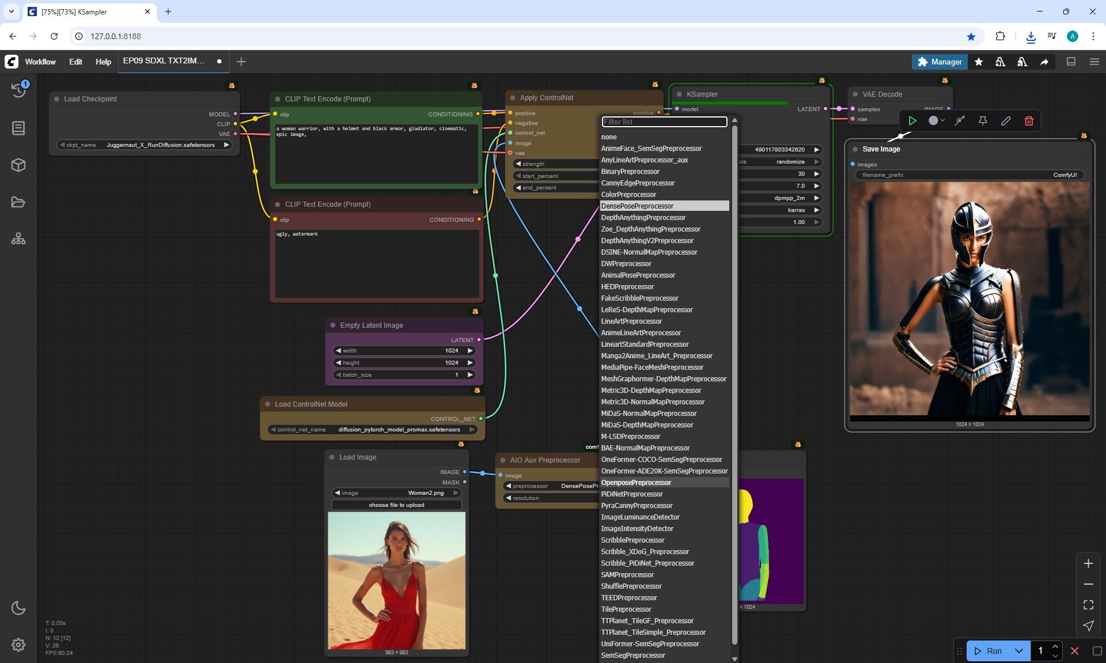Click the share arrow icon in the top bar
The height and width of the screenshot is (663, 1106).
pyautogui.click(x=1044, y=62)
